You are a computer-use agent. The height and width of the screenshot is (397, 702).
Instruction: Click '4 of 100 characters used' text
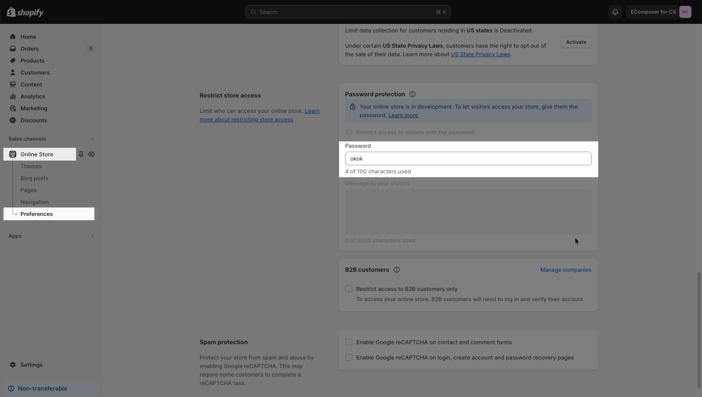(x=378, y=171)
